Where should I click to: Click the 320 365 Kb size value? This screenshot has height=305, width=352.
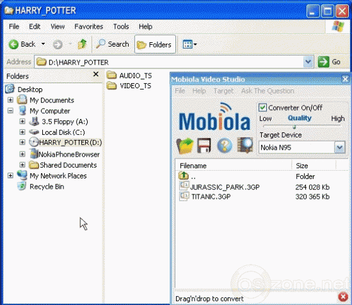(x=312, y=197)
